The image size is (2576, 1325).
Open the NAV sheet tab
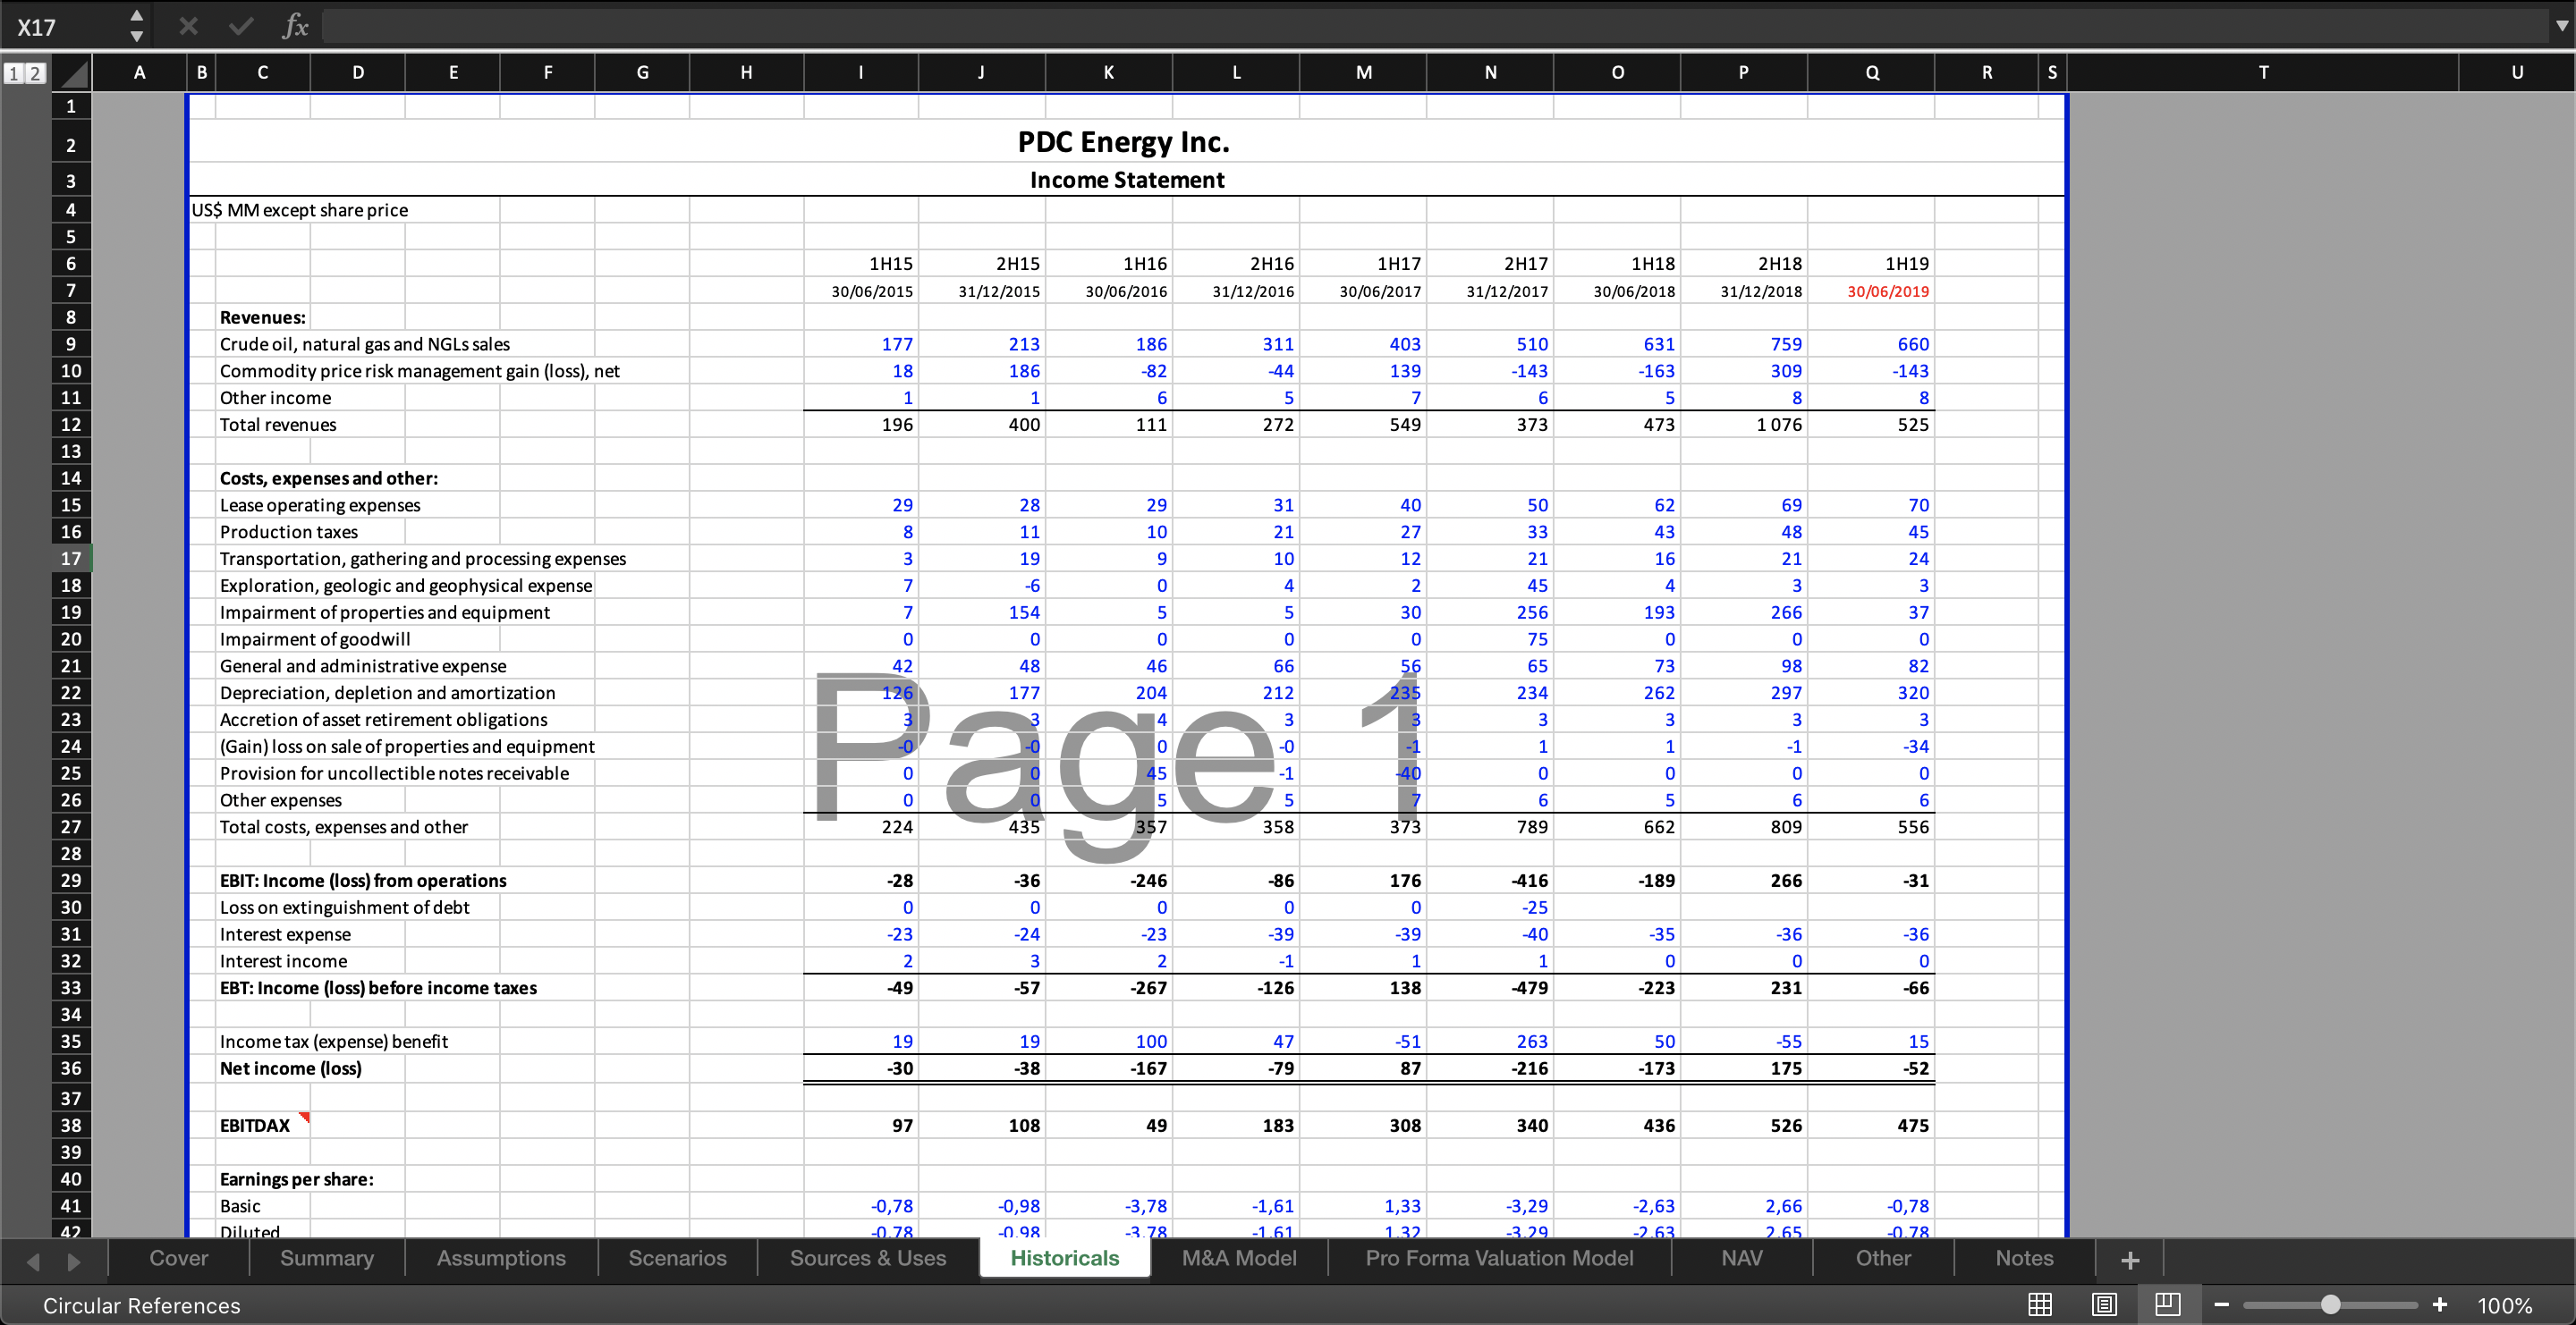(x=1742, y=1258)
